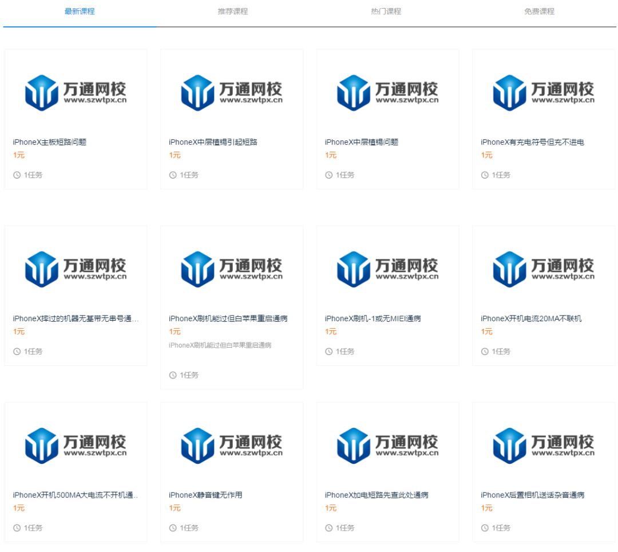Click the clock icon under iPhoneX后置相机送话杂音通病
The image size is (618, 552).
pos(485,528)
